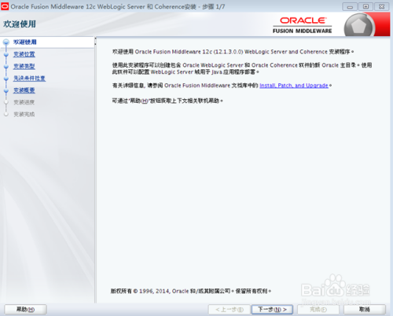Go to the 安装类型 step link
This screenshot has width=393, height=316.
(x=24, y=66)
